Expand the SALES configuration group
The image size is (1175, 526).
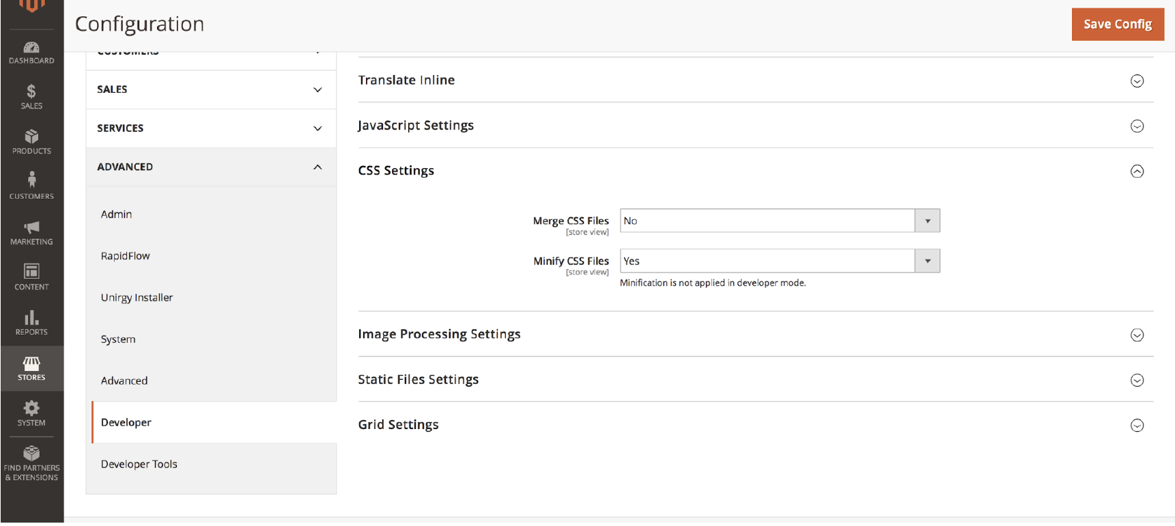(211, 89)
